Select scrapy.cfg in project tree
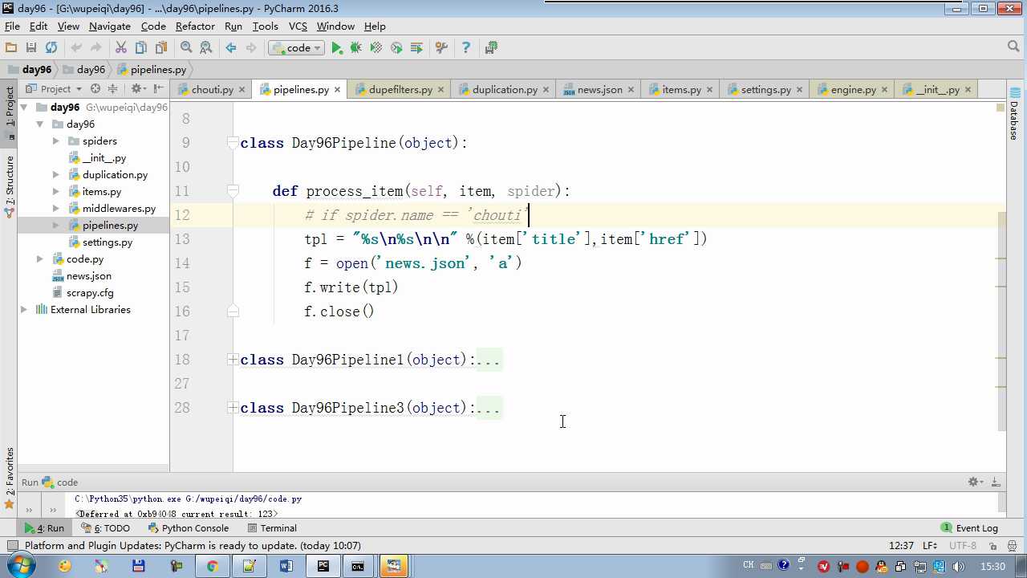 (x=90, y=293)
